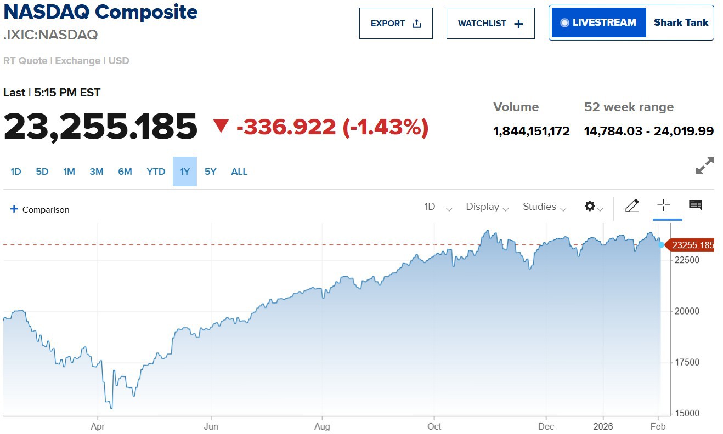Expand the Studies dropdown
Image resolution: width=723 pixels, height=434 pixels.
coord(544,207)
